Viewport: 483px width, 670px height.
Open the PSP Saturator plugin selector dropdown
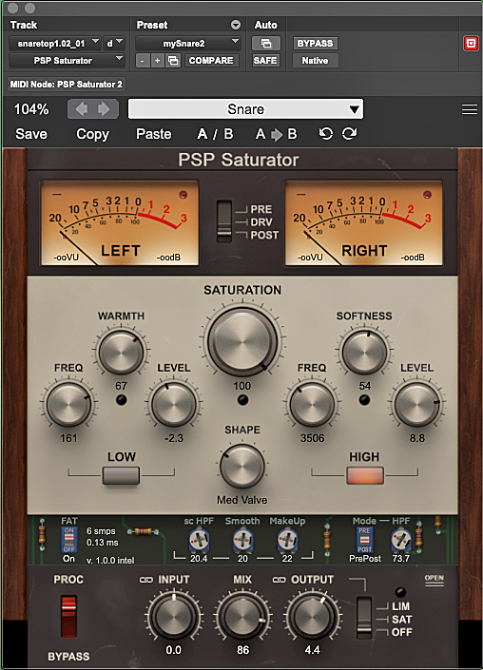coord(67,61)
